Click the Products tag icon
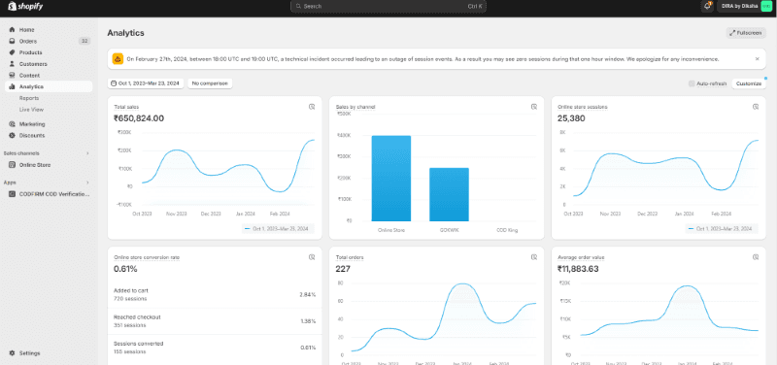Viewport: 777px width, 365px height. (13, 52)
